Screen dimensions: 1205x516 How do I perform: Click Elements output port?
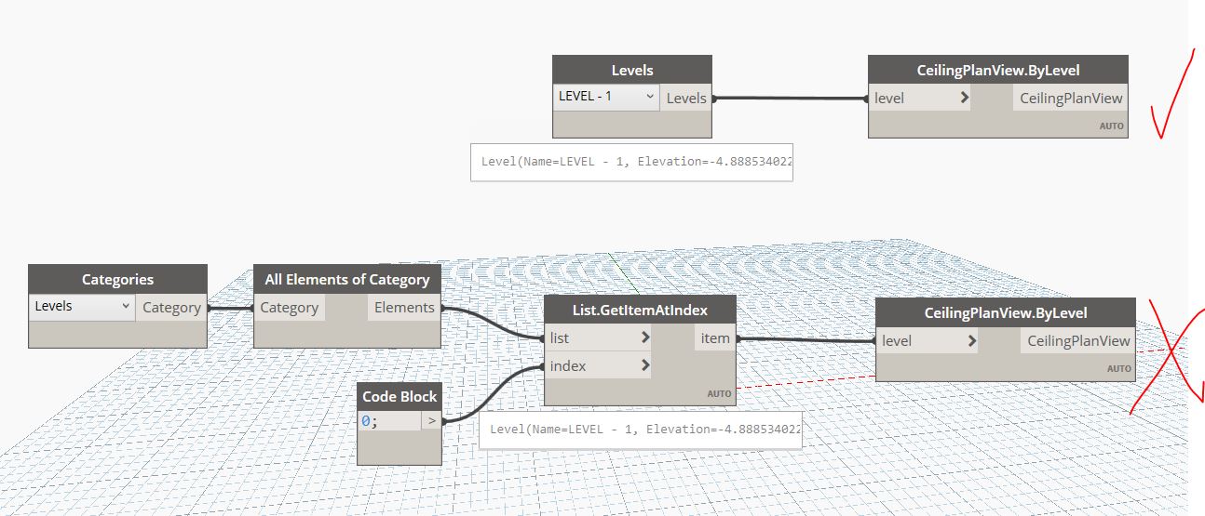(x=404, y=307)
